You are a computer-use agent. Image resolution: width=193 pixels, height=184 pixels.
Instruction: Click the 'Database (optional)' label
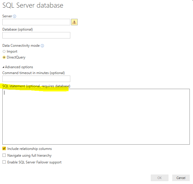tap(18, 29)
